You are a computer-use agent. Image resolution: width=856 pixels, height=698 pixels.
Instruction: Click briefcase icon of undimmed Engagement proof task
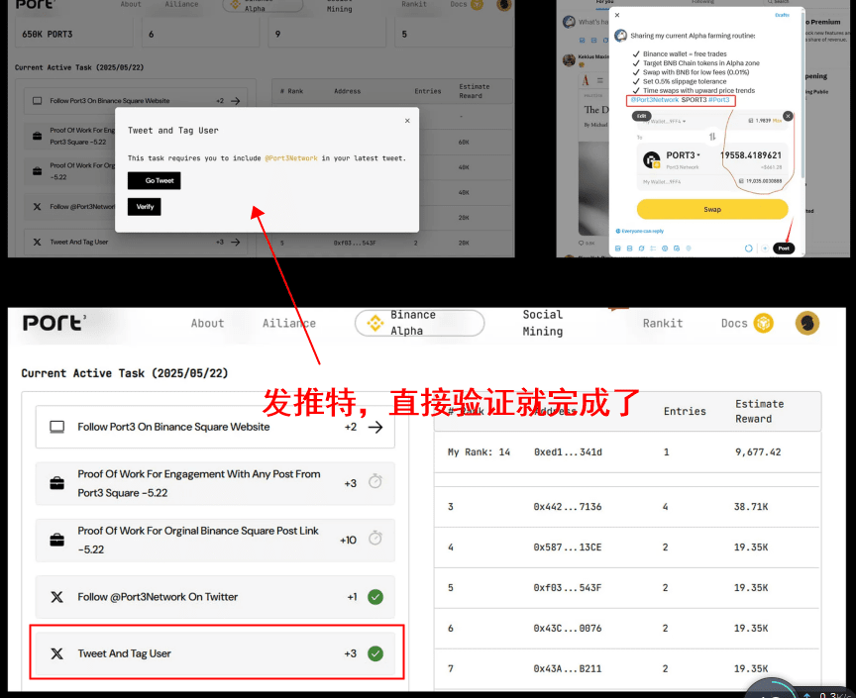(x=56, y=483)
